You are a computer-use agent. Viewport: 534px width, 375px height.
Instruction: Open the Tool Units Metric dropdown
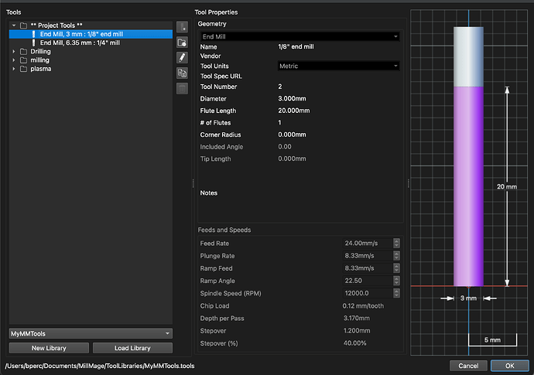338,66
